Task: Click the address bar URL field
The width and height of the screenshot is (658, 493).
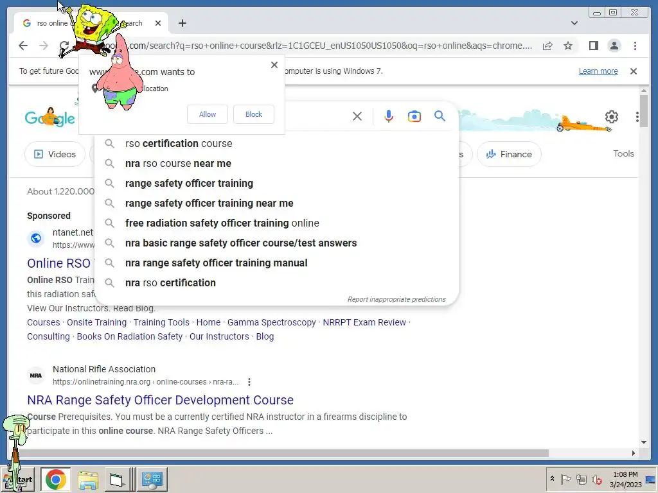Action: point(319,46)
